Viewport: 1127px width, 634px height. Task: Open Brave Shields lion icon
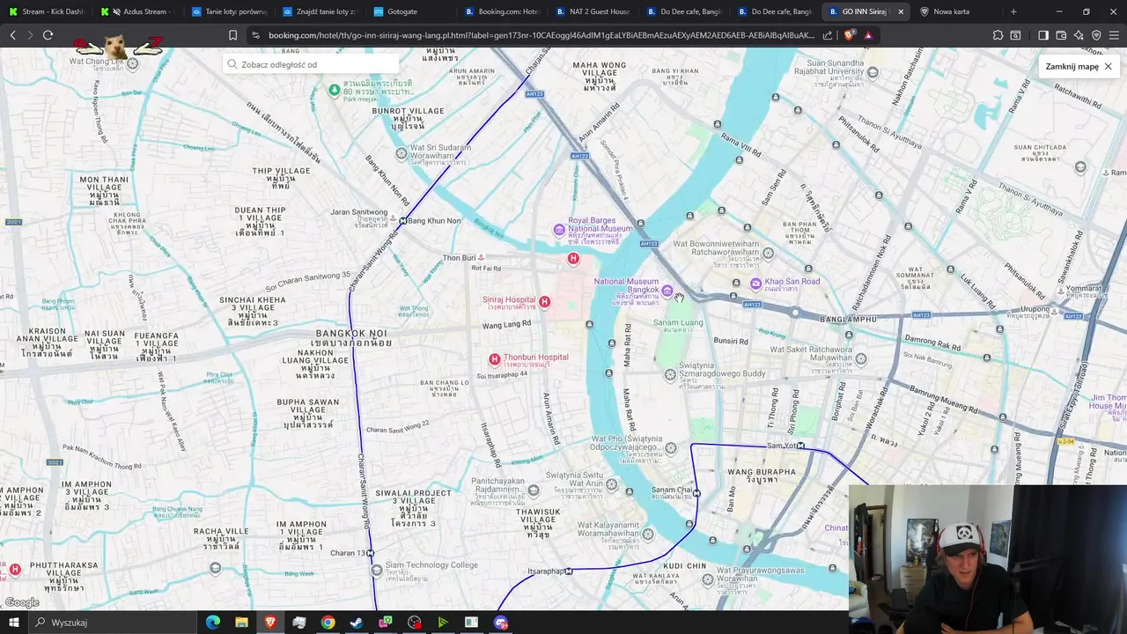849,35
